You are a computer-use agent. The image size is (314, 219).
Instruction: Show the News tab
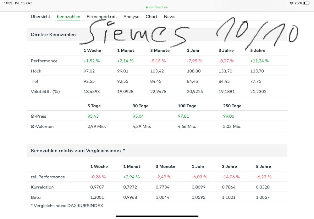169,17
